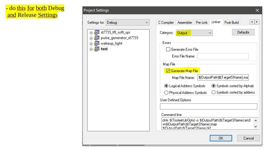Expand the test tree node
Image resolution: width=272 pixels, height=150 pixels.
91,49
